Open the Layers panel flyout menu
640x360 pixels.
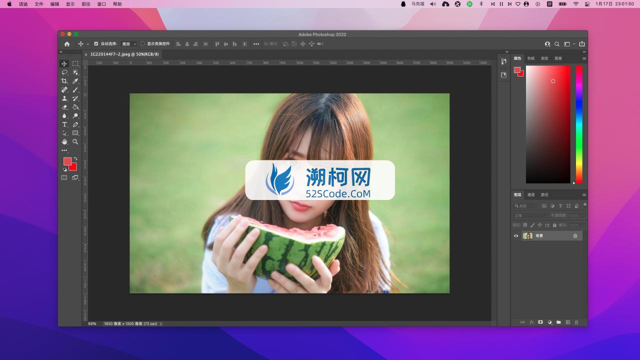coord(584,195)
